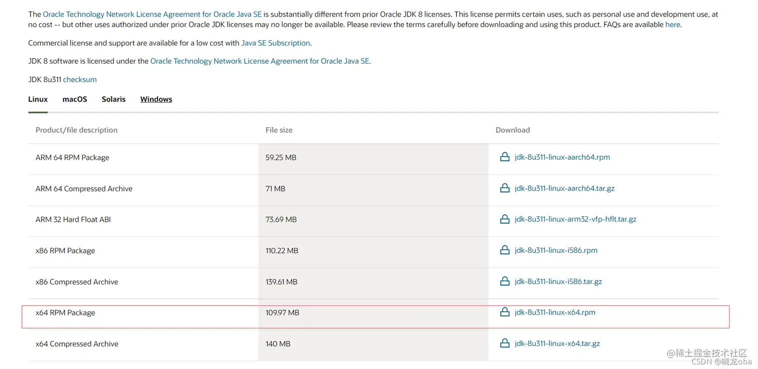Click 'File size' column header

coord(279,130)
